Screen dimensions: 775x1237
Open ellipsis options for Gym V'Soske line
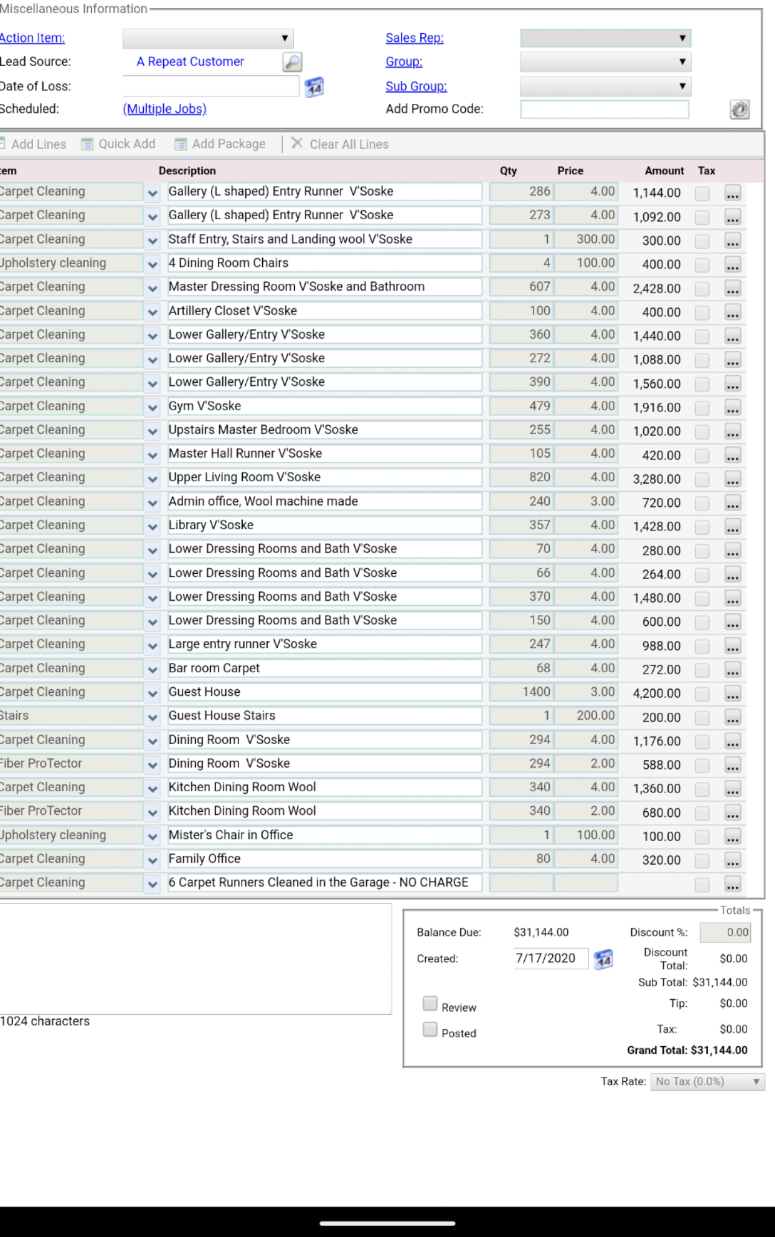[733, 408]
